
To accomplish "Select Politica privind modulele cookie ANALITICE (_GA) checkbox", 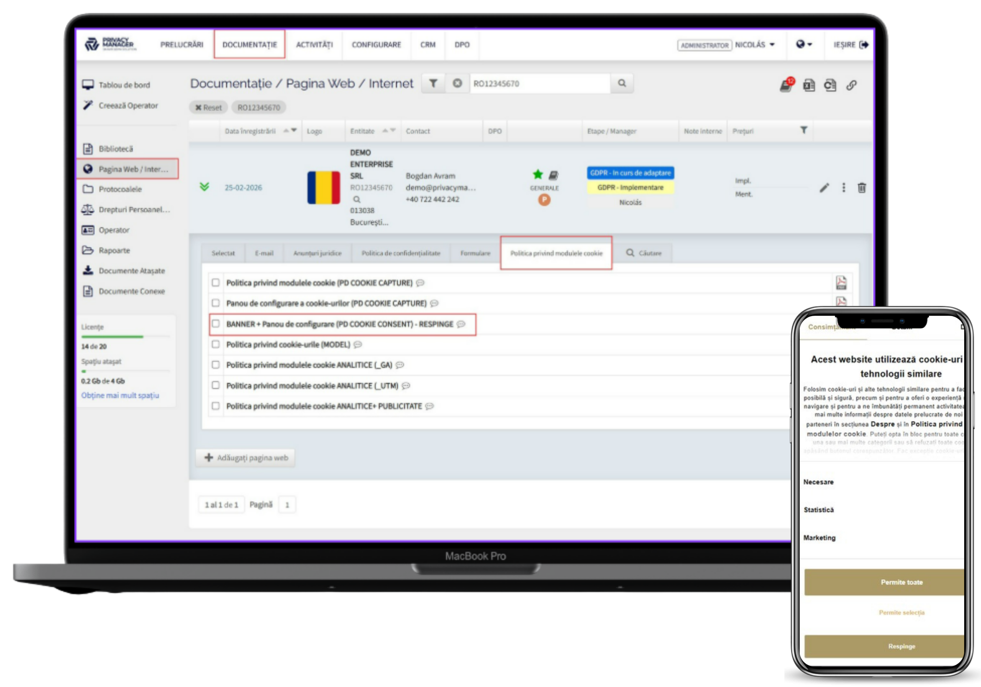I will (x=216, y=365).
